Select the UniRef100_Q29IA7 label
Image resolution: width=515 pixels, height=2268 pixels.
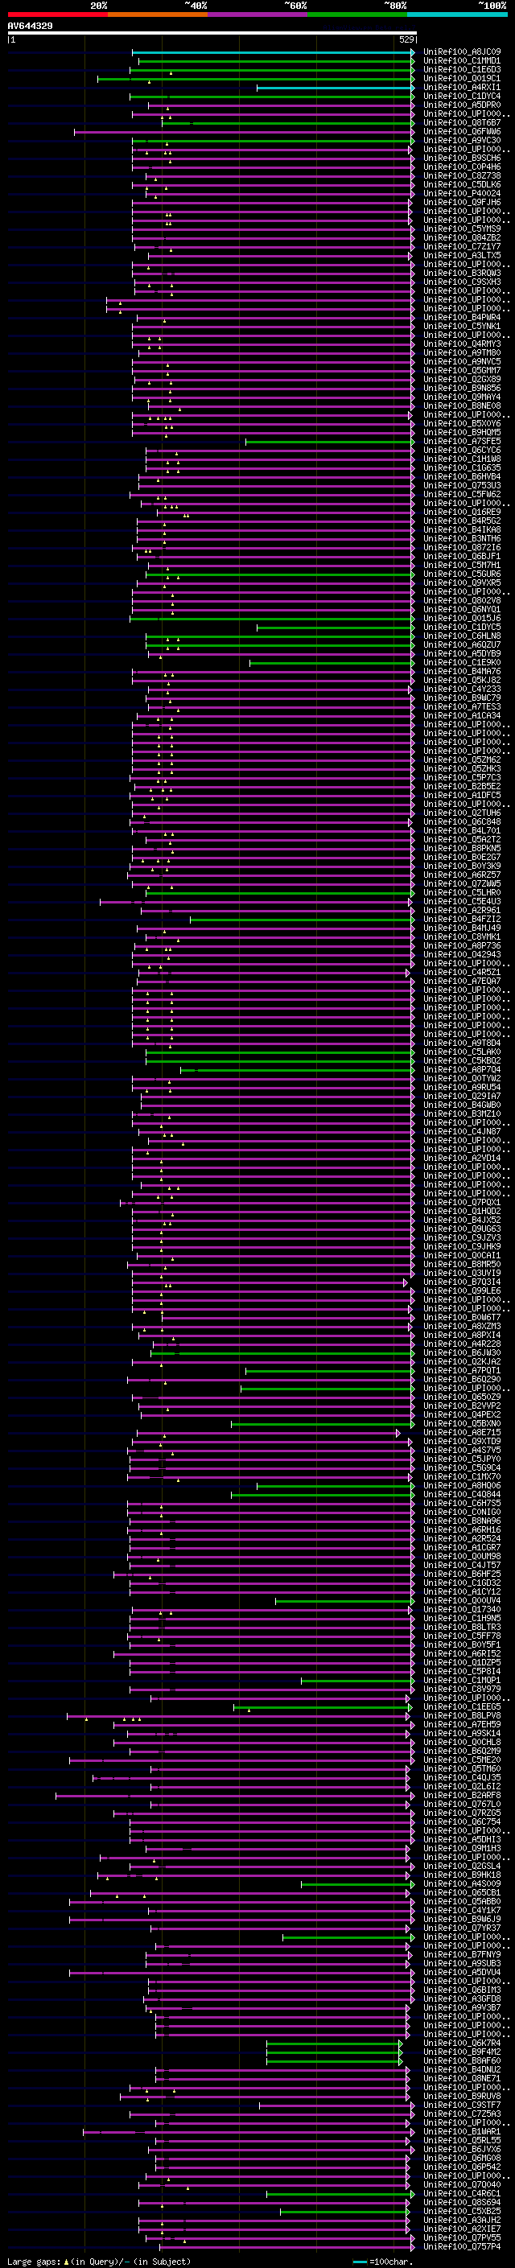click(461, 1096)
